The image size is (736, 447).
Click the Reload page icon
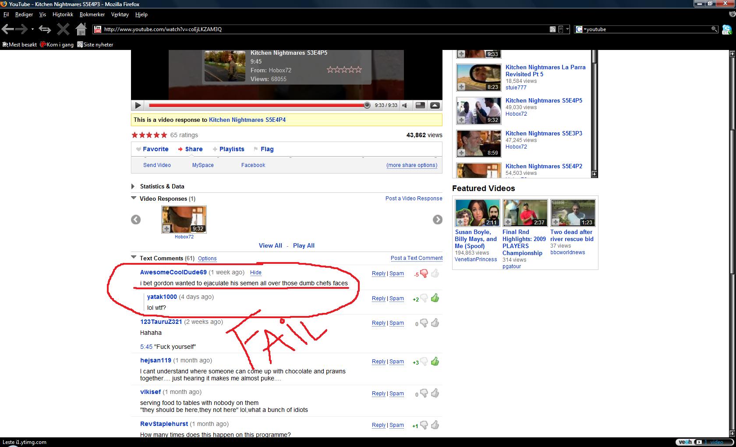[x=45, y=29]
